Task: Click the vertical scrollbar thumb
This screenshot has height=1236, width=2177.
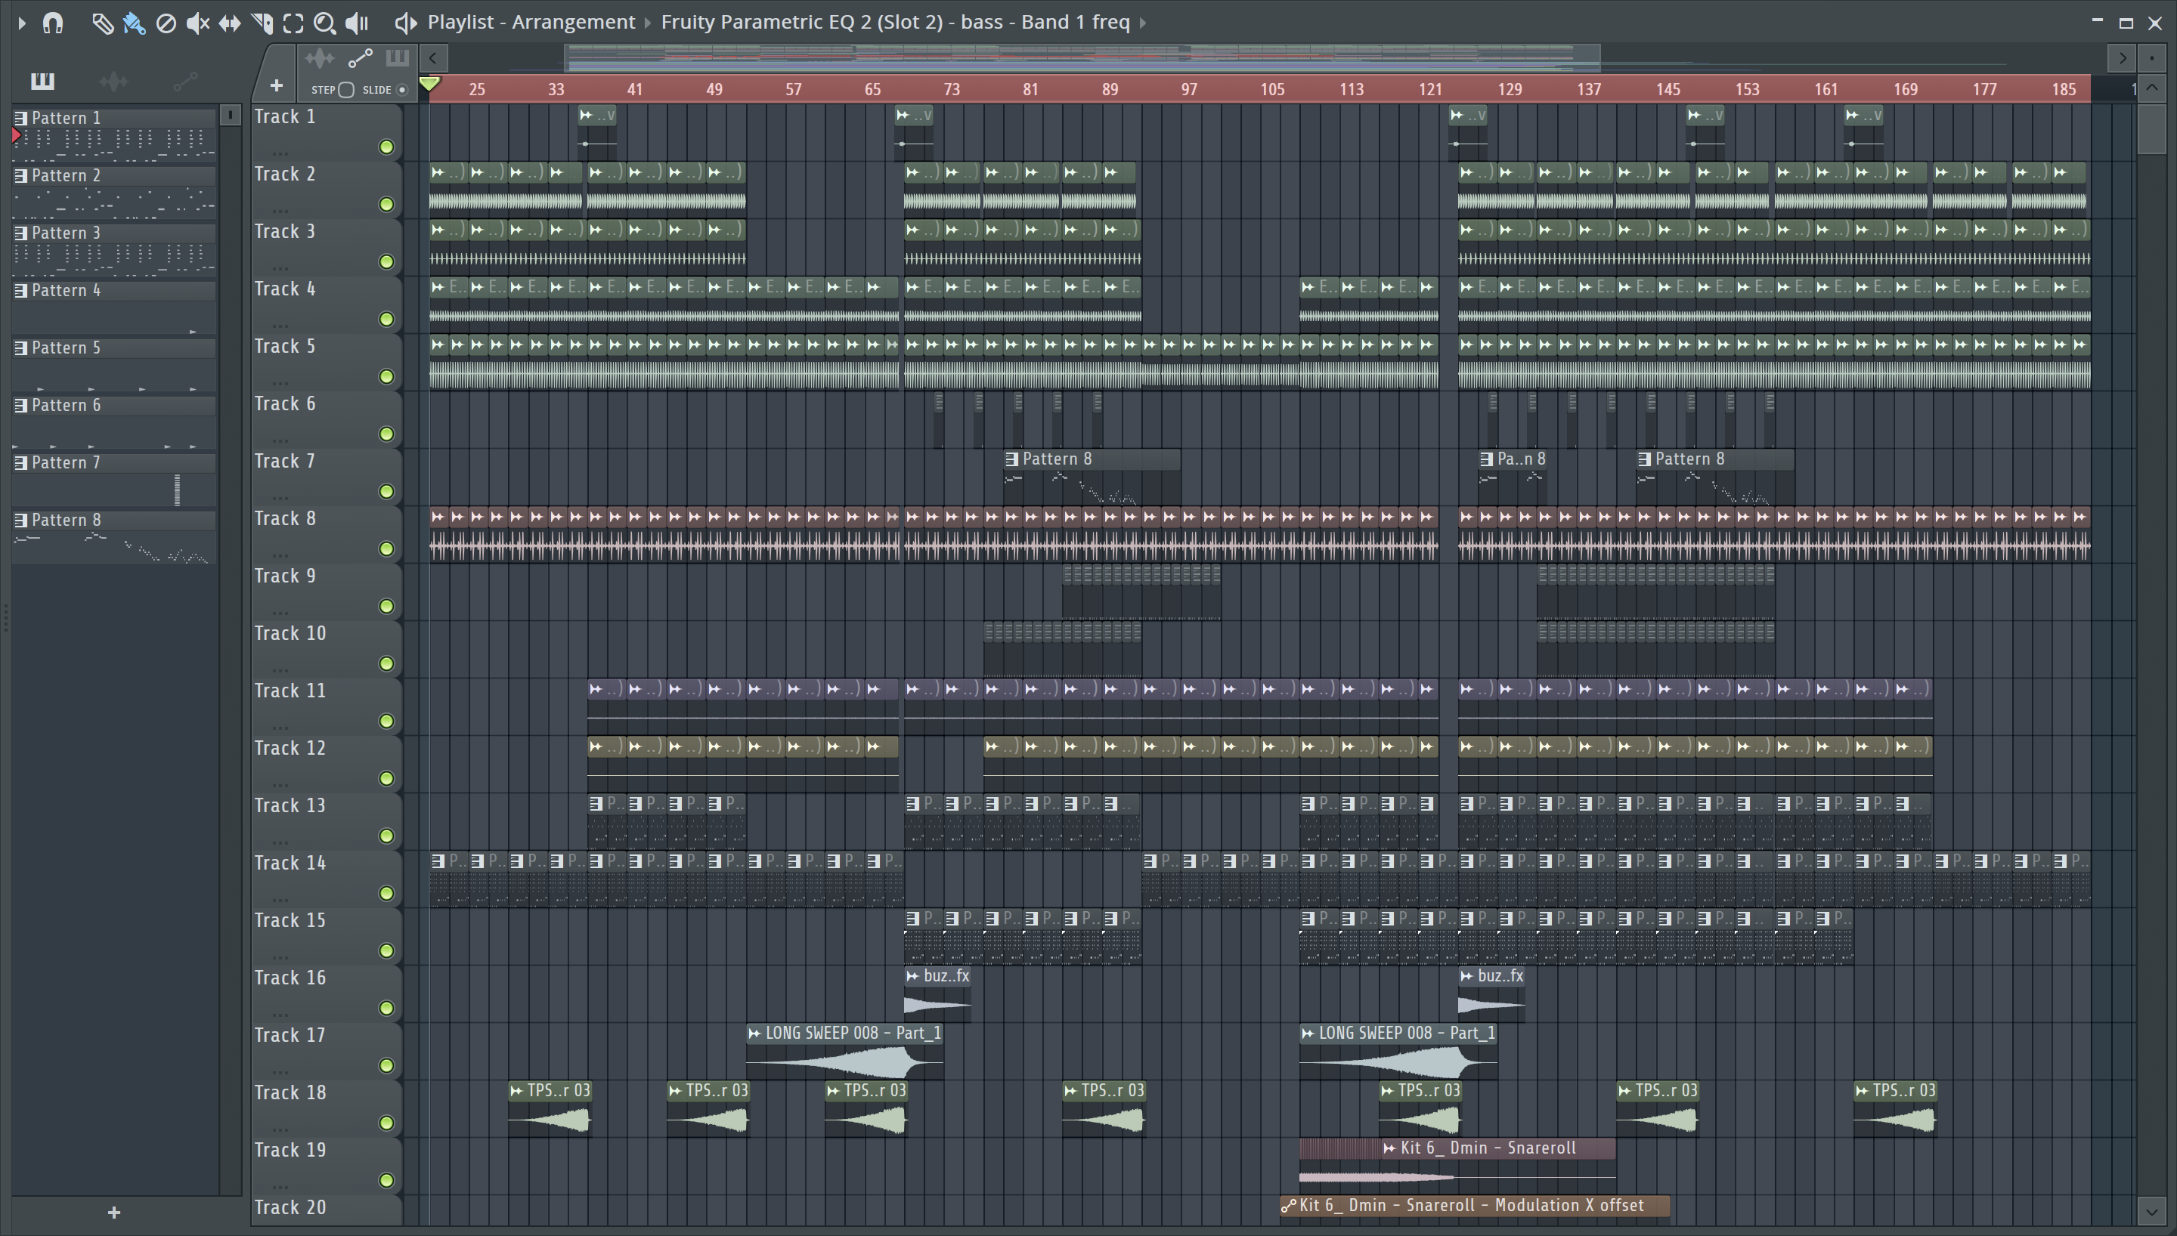Action: pyautogui.click(x=2151, y=129)
